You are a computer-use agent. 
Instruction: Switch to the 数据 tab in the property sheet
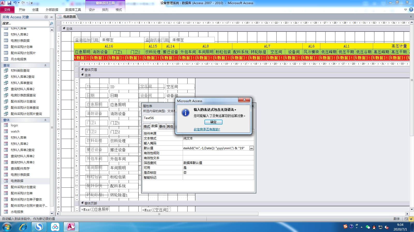[x=154, y=126]
